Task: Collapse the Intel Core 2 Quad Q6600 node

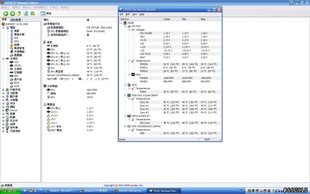Action: tap(125, 95)
